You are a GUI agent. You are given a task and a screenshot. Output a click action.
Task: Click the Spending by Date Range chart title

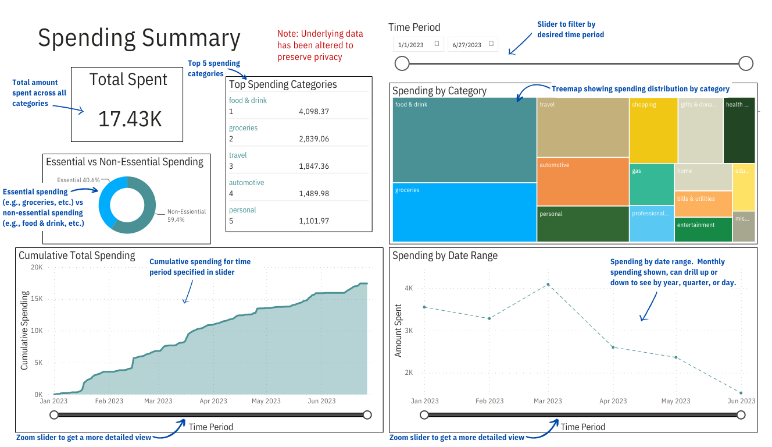pos(445,256)
